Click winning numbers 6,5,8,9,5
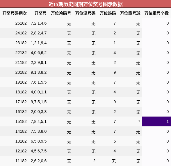The height and width of the screenshot is (166, 171). pyautogui.click(x=39, y=141)
